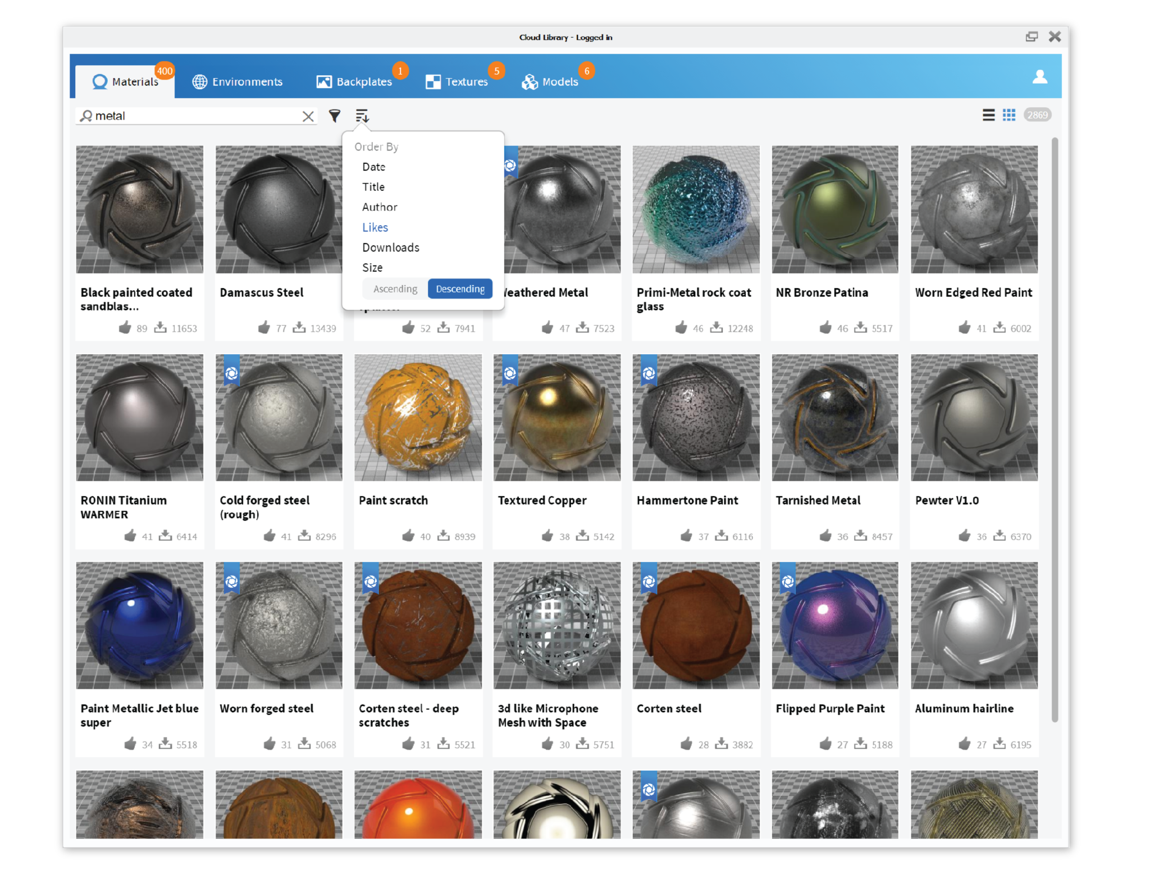Click the Worn Edged Red Paint title

pos(973,292)
